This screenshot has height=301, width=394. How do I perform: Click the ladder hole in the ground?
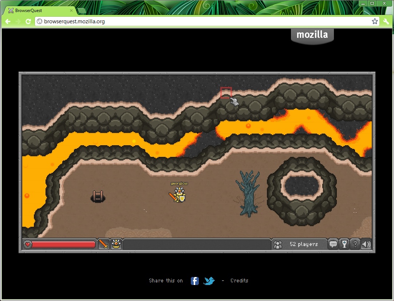[x=98, y=197]
